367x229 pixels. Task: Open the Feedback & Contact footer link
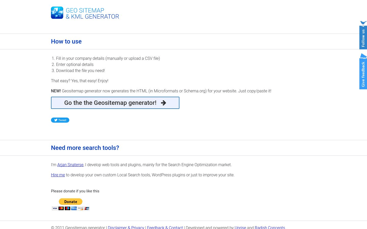point(165,227)
